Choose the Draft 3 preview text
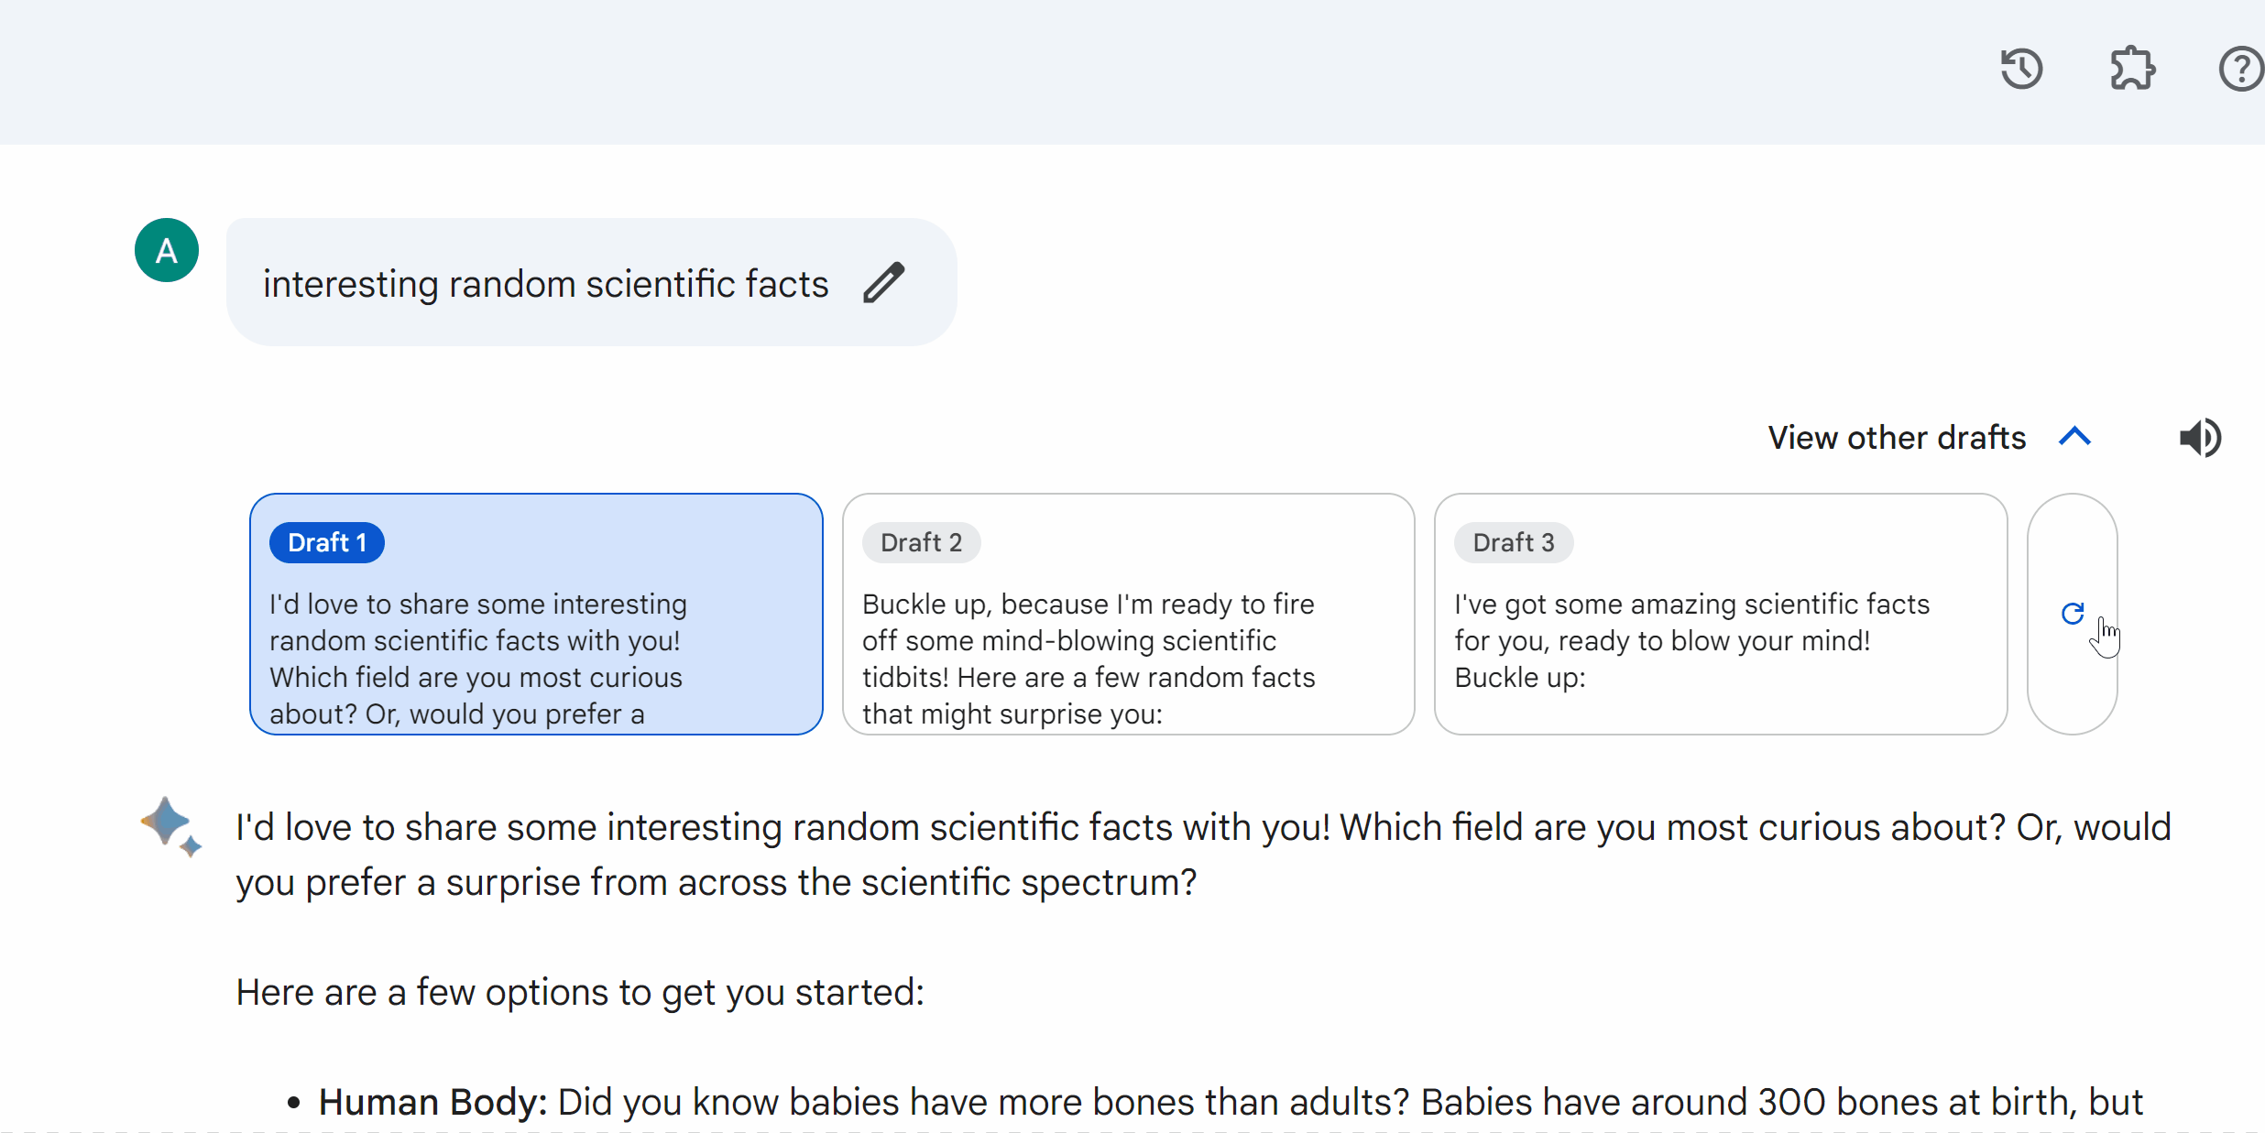2265x1133 pixels. 1691,640
